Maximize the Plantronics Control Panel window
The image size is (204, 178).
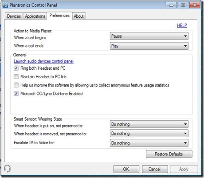tap(183, 5)
